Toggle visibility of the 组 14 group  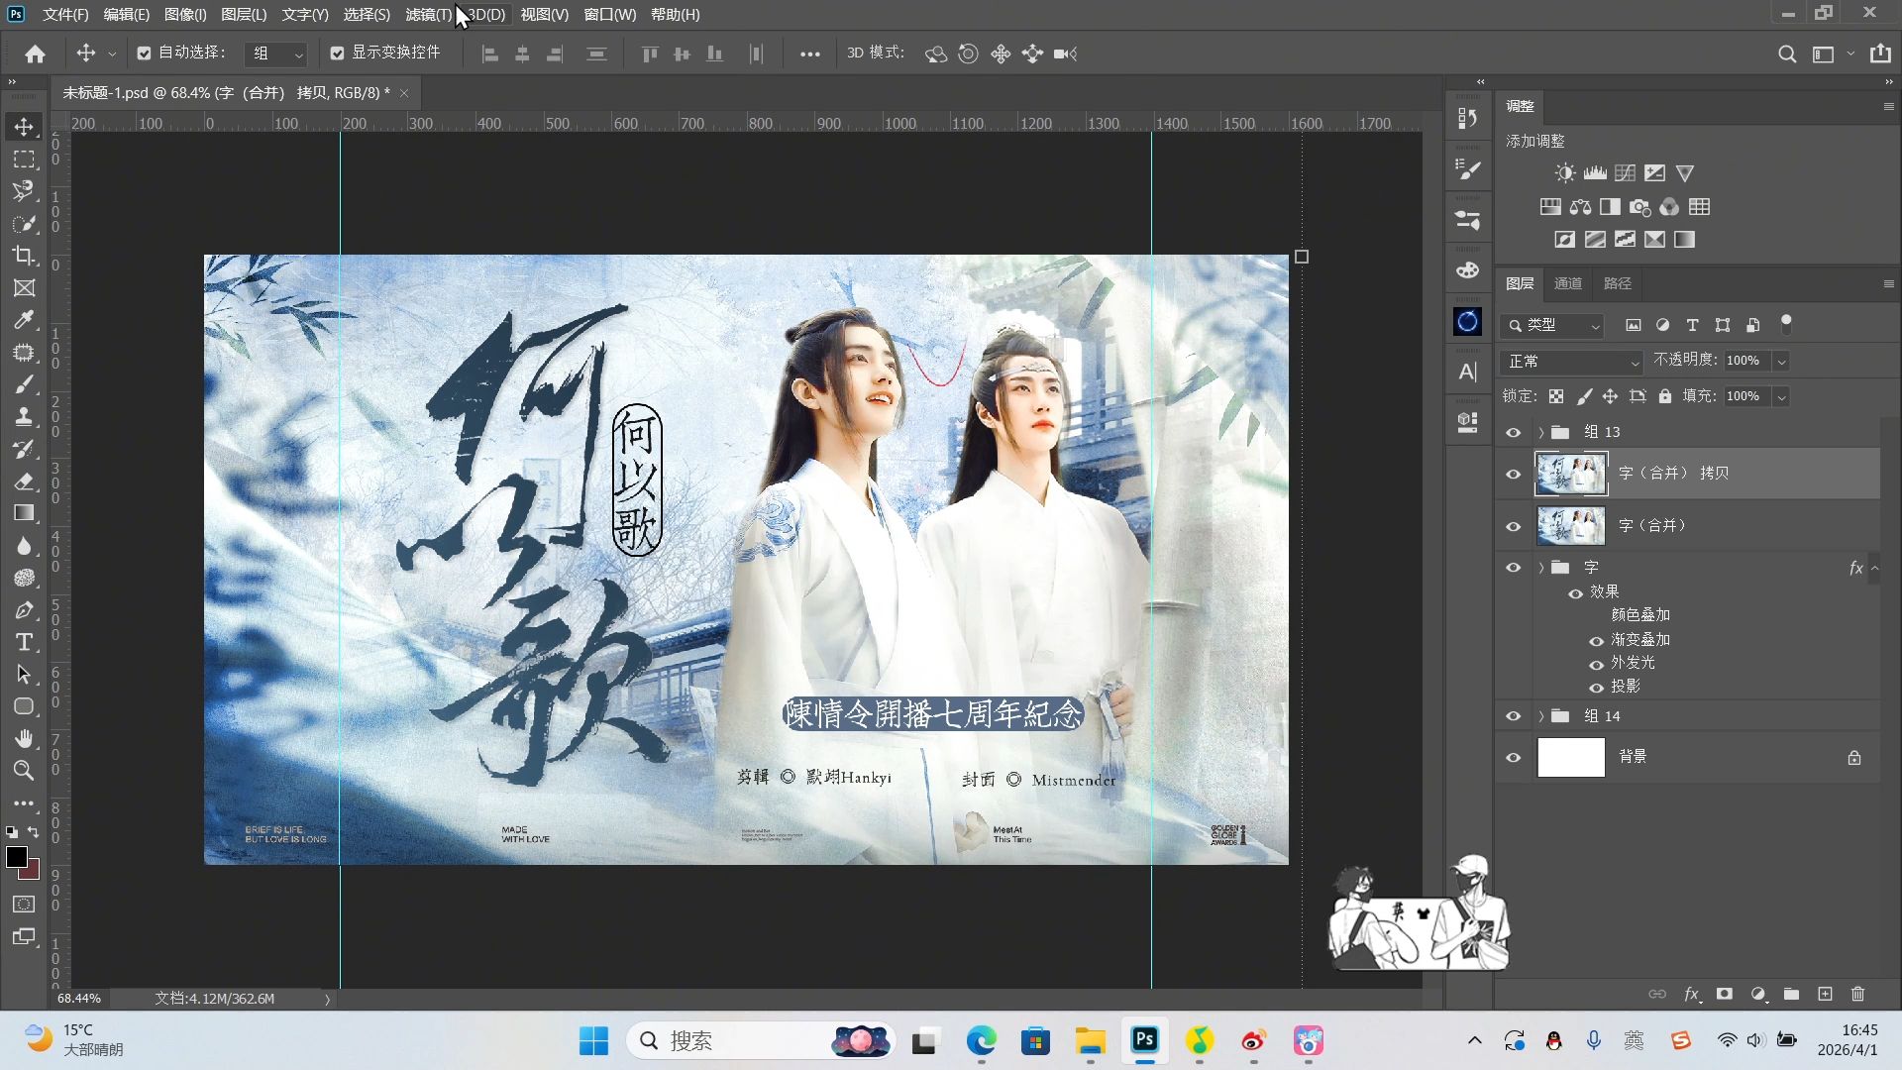[x=1513, y=716]
